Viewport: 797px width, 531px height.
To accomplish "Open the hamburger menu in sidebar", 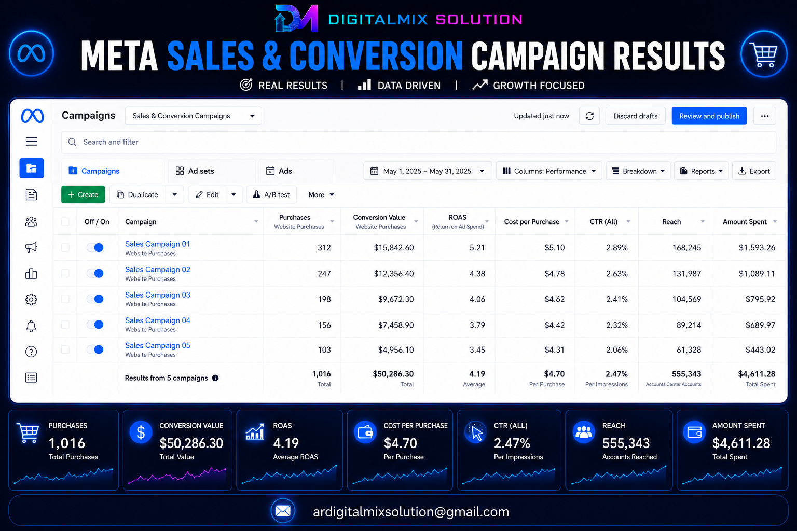I will [32, 142].
